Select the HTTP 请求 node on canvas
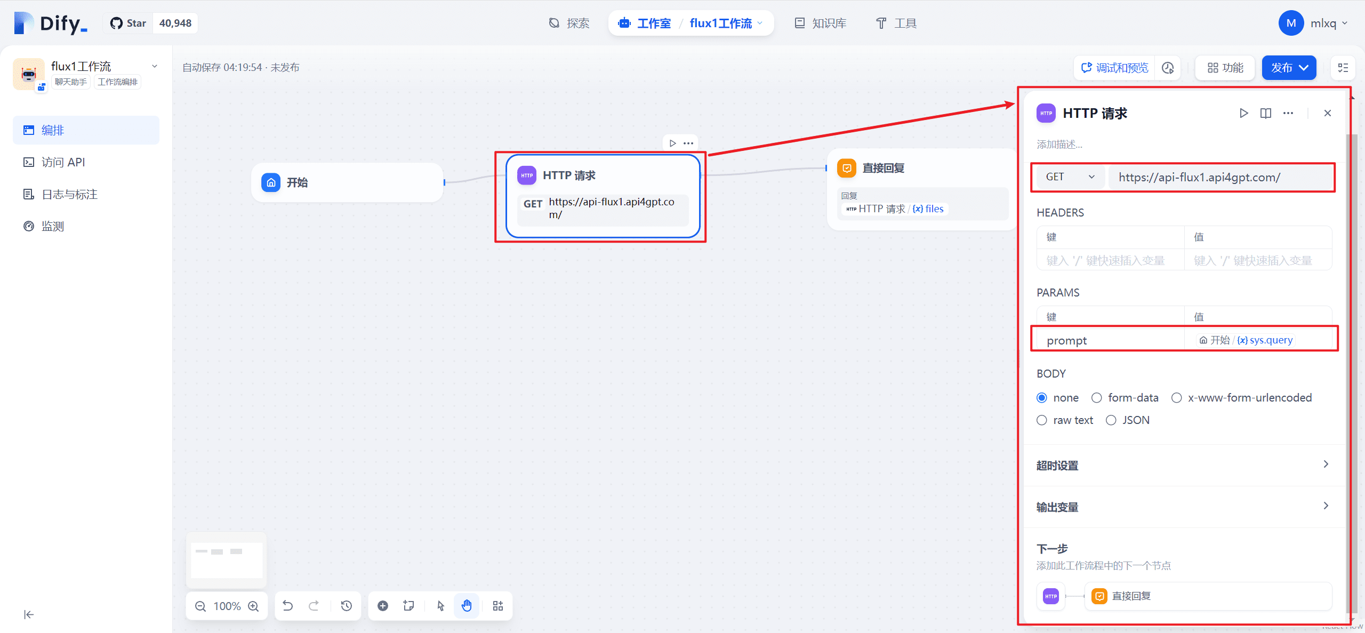 point(603,196)
